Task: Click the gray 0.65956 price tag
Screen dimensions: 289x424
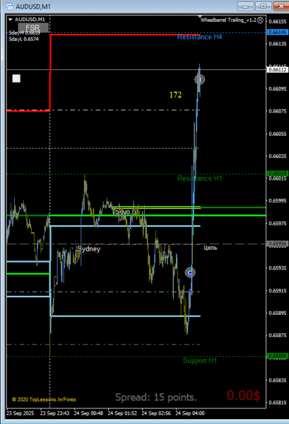Action: (277, 244)
